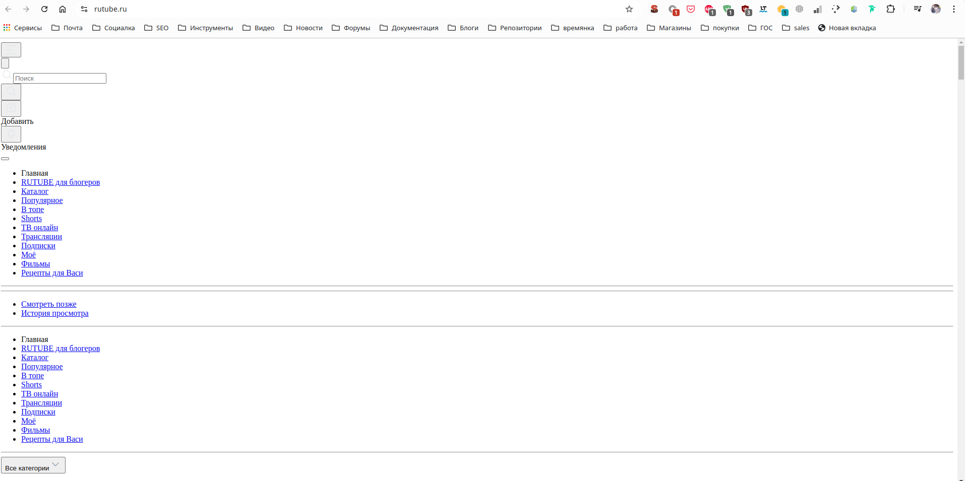Open Трансляции link above Все категории dropdown
965x481 pixels.
41,403
